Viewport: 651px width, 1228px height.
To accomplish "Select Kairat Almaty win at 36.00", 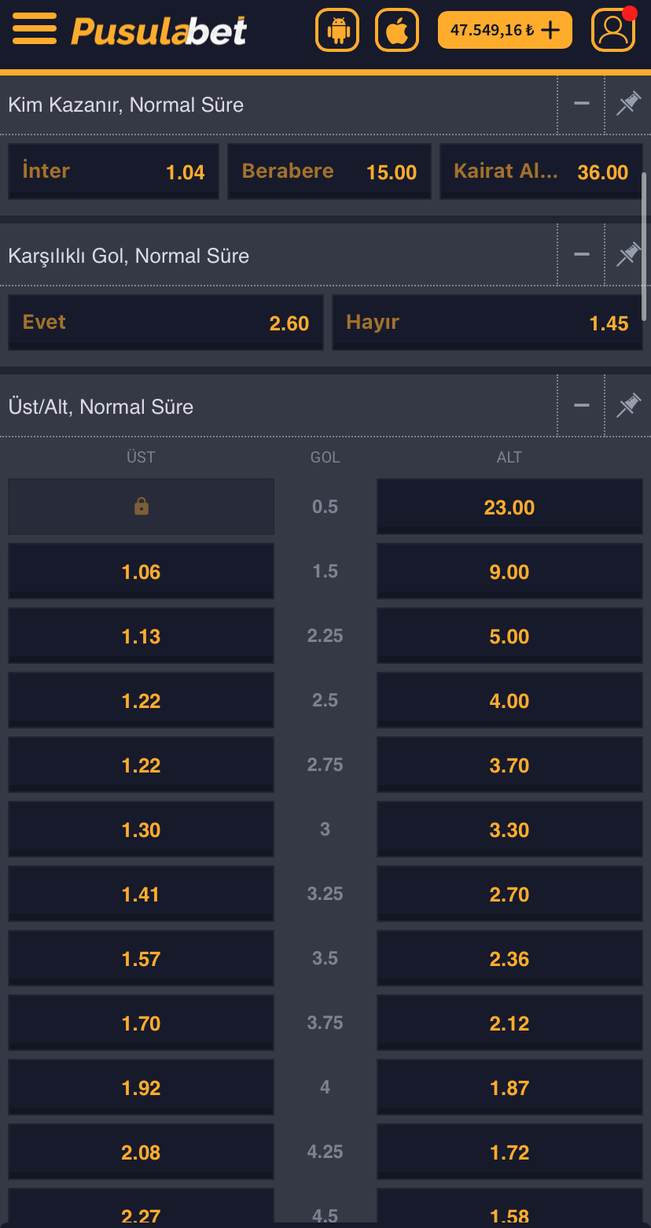I will coord(541,171).
